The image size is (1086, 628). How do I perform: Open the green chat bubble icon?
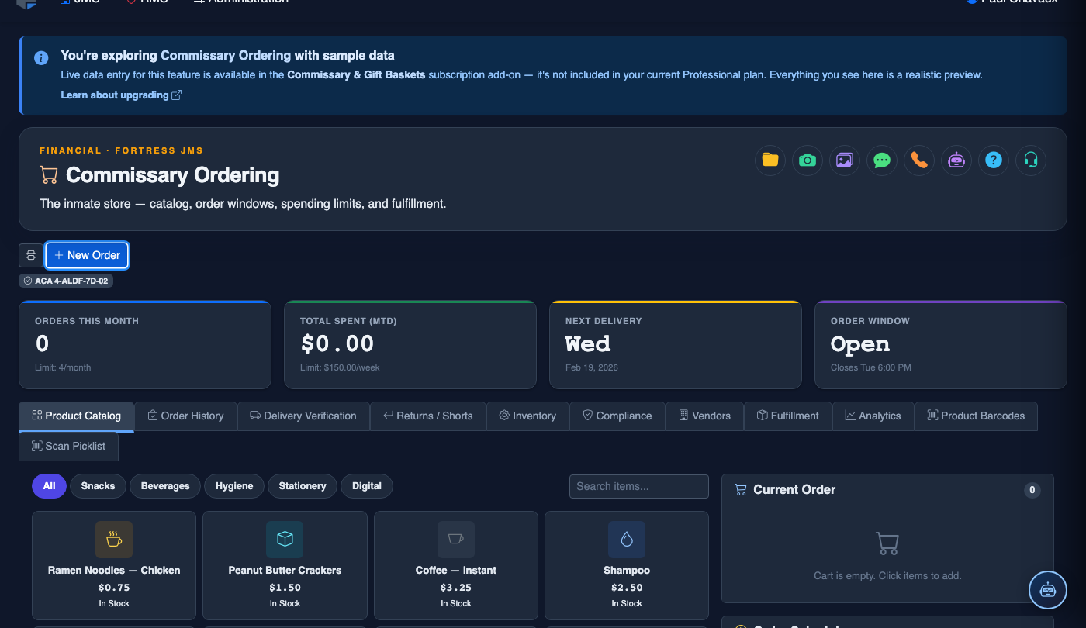(882, 160)
